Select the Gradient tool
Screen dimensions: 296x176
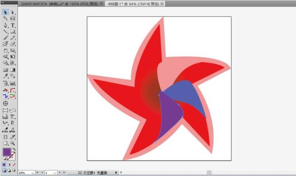pos(13,70)
